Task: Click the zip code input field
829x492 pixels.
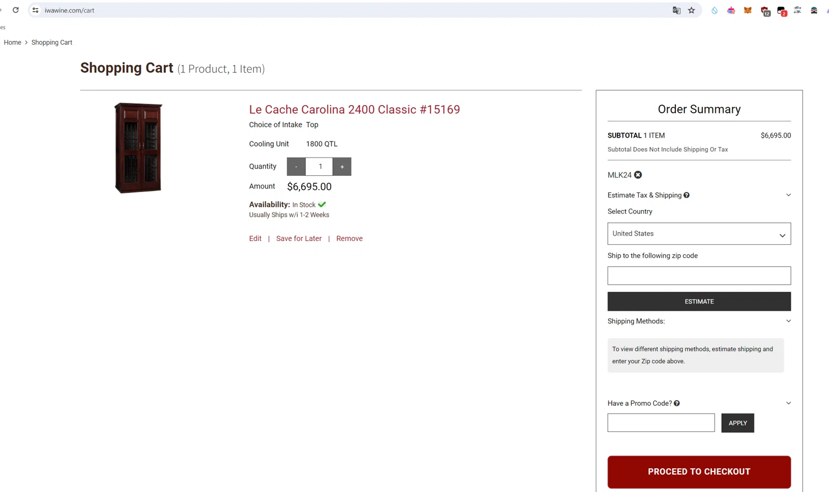Action: click(699, 276)
